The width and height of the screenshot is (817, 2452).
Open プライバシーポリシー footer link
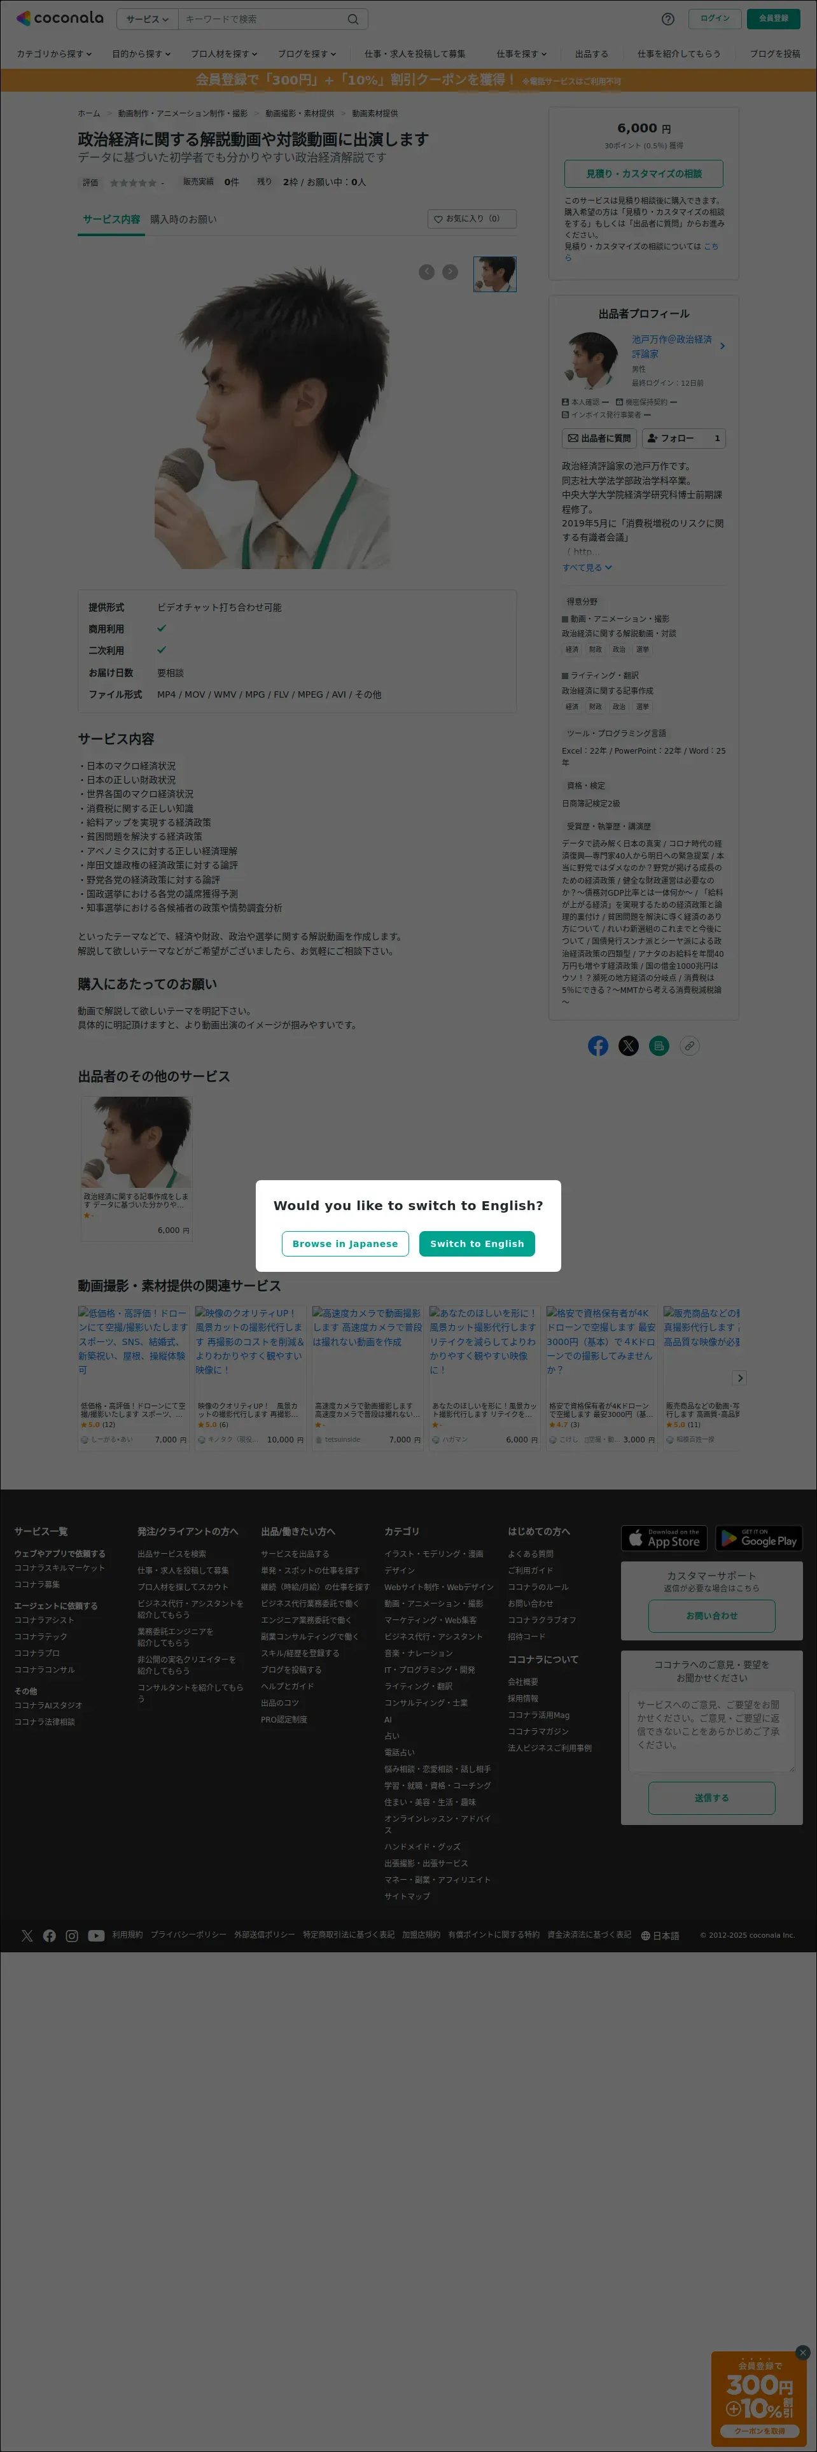[188, 1935]
